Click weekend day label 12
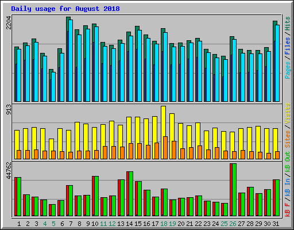Viewport: 294px width, 230px height. [x=112, y=224]
